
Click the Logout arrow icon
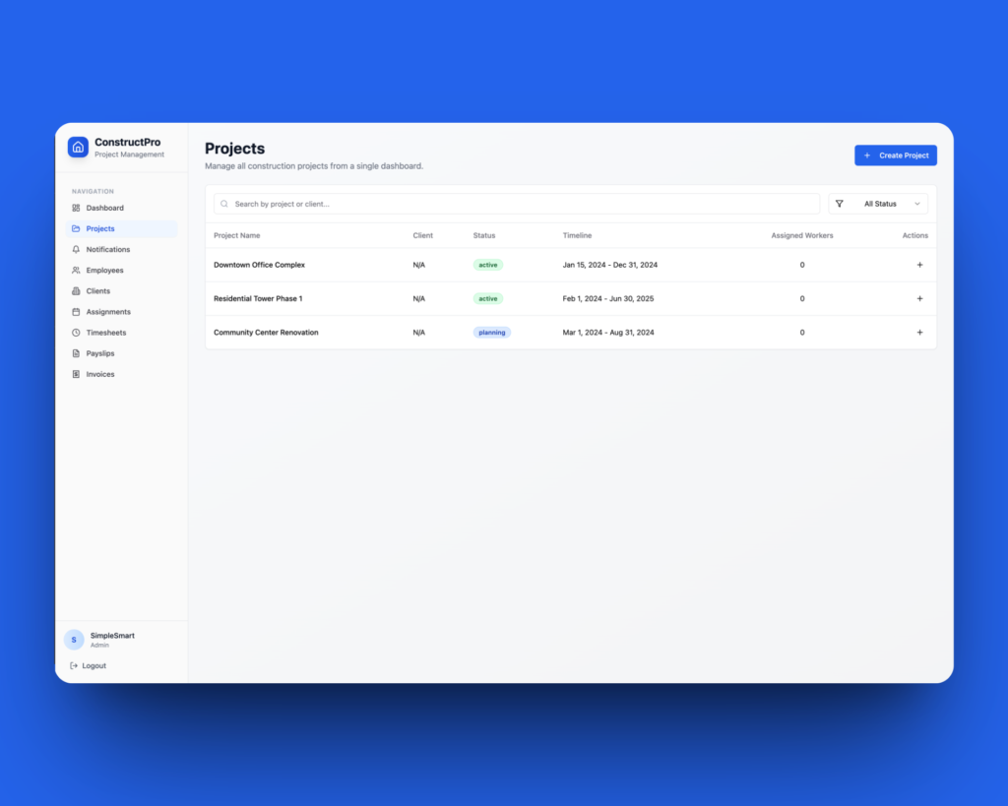(x=74, y=666)
